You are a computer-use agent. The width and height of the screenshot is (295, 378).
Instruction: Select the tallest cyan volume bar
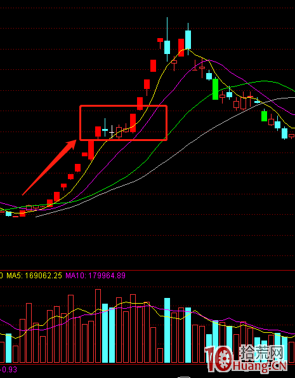pos(167,330)
